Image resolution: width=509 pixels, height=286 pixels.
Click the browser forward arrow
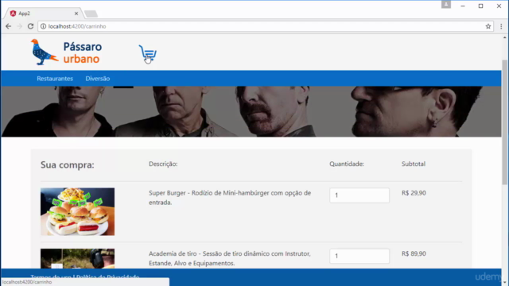click(x=19, y=26)
